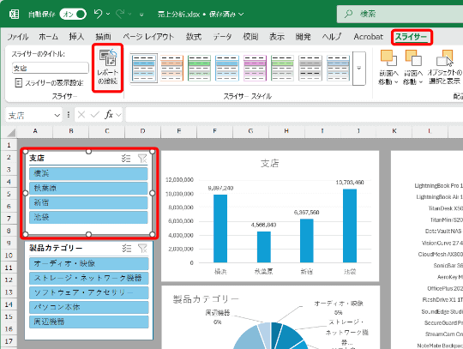Toggle multi-select on the 支店 slicer
Screen dimensions: 463x349
pos(126,159)
